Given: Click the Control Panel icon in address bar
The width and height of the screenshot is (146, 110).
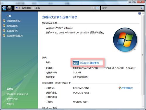Looking at the screenshot, I should pos(17,8).
